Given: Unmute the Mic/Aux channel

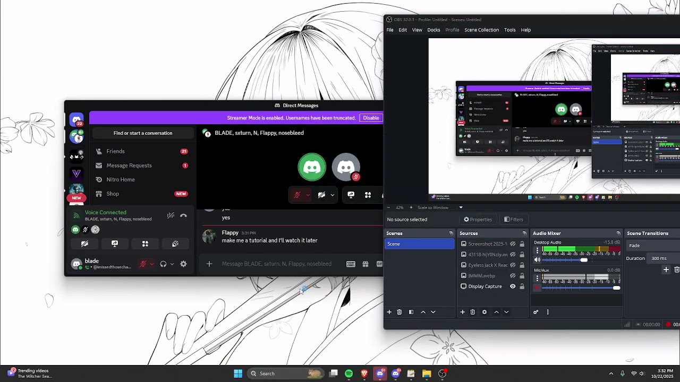Looking at the screenshot, I should click(x=537, y=288).
